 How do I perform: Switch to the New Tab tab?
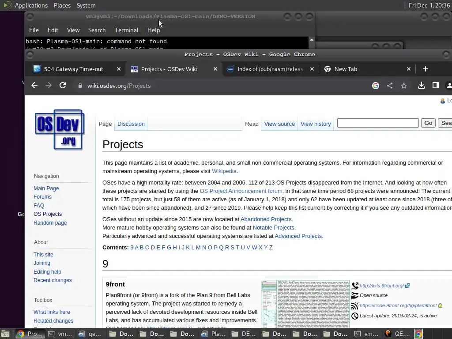tap(346, 69)
